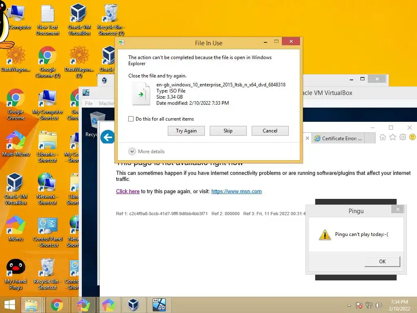The height and width of the screenshot is (313, 417).
Task: Open Google Chrome from the taskbar
Action: click(x=57, y=305)
